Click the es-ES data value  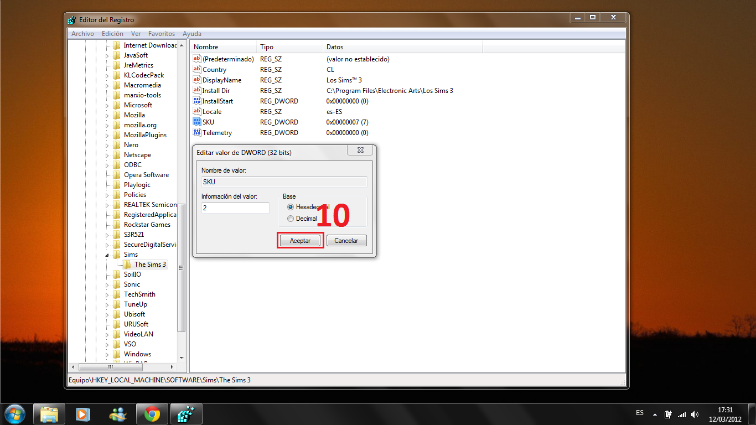[x=334, y=111]
